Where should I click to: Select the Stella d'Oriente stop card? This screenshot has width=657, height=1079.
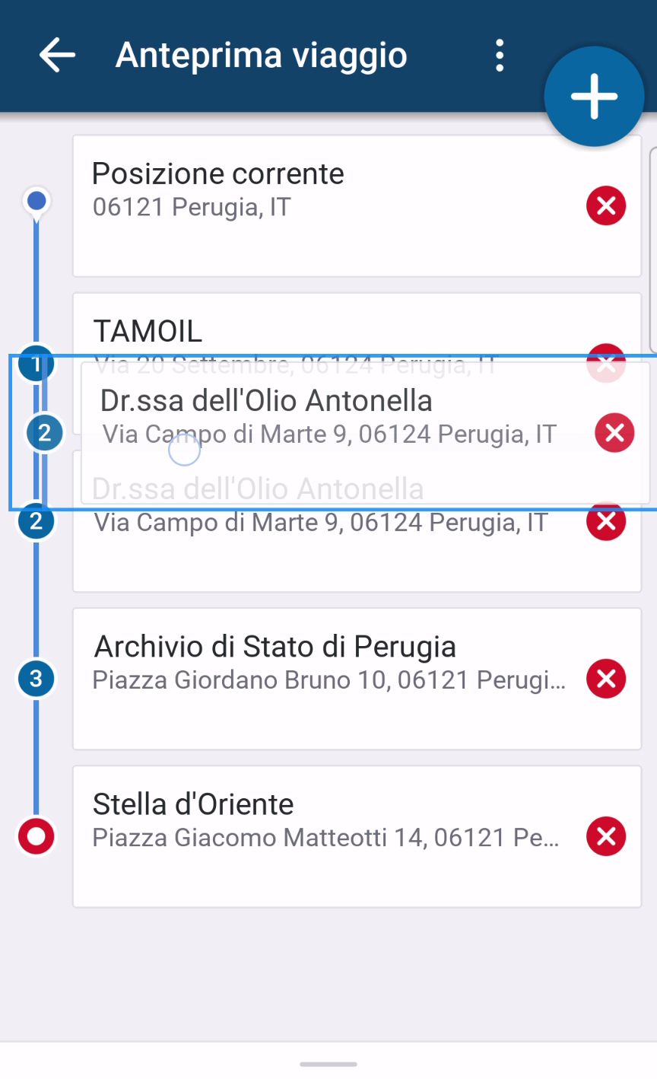[x=327, y=836]
